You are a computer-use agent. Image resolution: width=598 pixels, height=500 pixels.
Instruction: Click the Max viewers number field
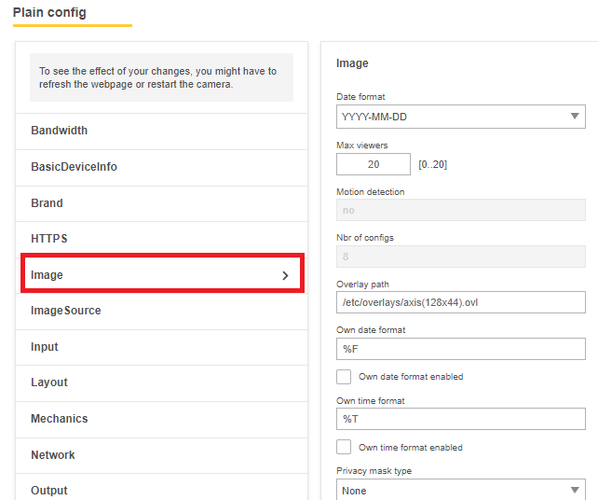pos(373,164)
